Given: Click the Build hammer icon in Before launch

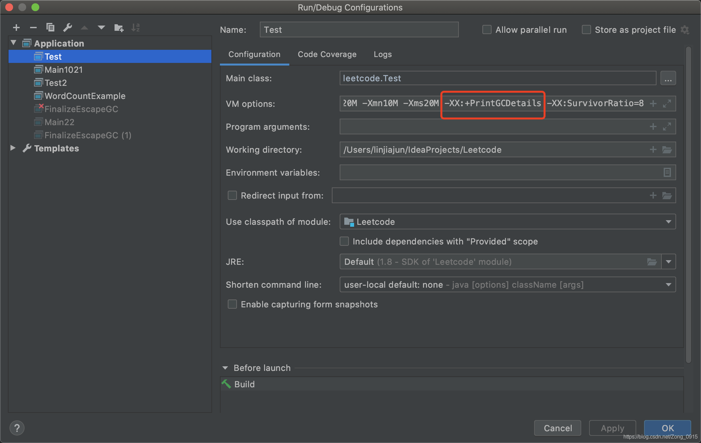Looking at the screenshot, I should [x=226, y=384].
